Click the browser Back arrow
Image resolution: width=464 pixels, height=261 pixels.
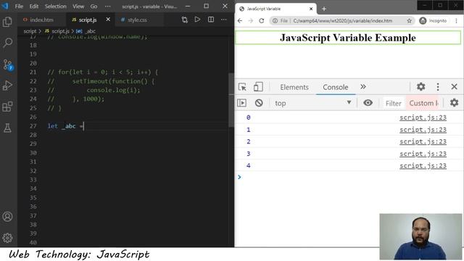pyautogui.click(x=240, y=21)
